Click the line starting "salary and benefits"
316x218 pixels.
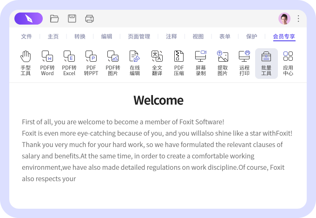(138, 156)
